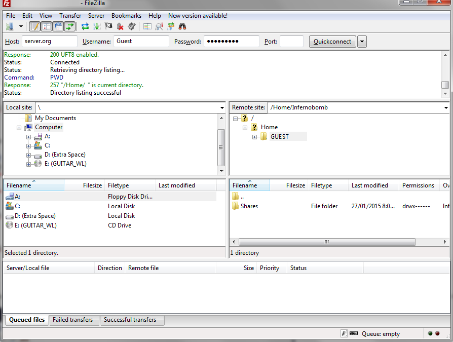
Task: Sort local list by Filesize column
Action: tap(84, 185)
